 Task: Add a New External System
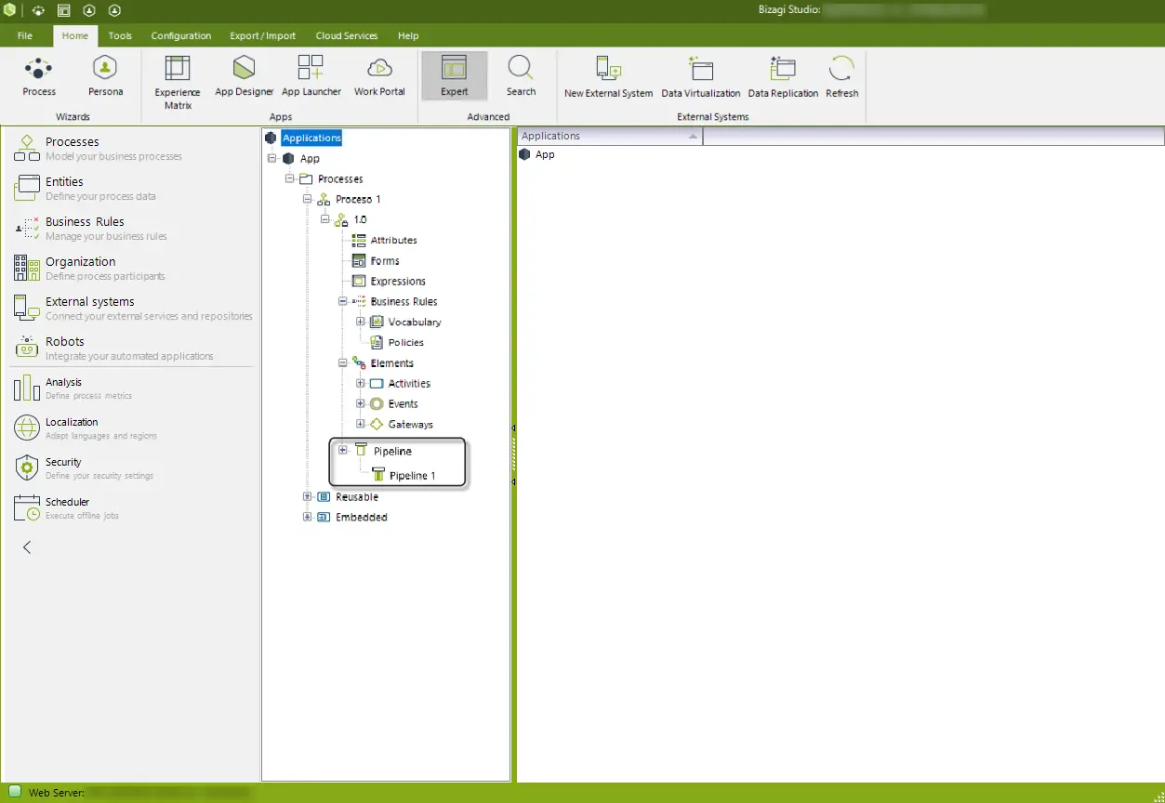click(608, 77)
